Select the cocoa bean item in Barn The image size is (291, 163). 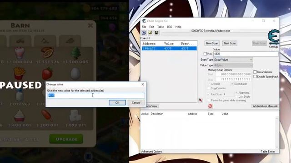click(x=47, y=53)
